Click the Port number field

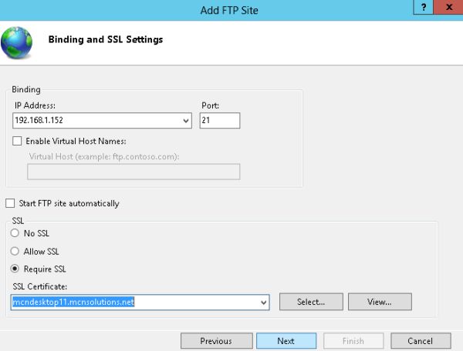click(x=219, y=121)
